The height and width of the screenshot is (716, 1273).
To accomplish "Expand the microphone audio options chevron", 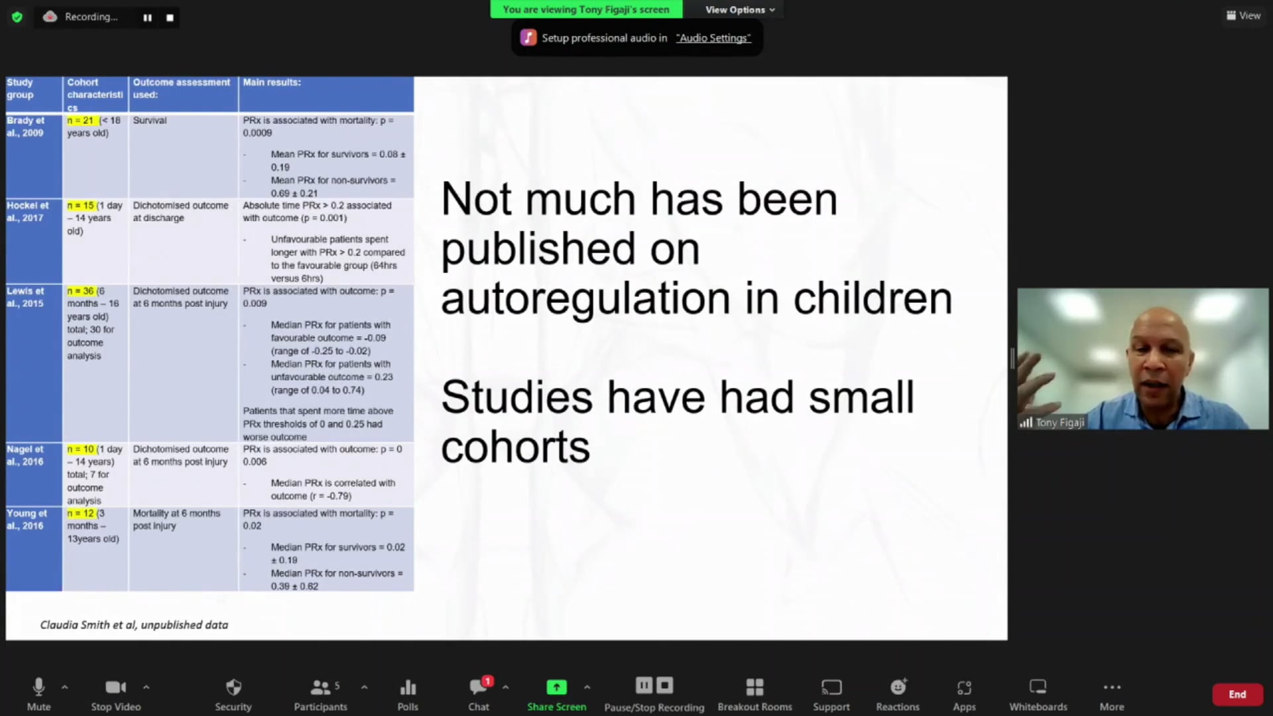I will (64, 686).
